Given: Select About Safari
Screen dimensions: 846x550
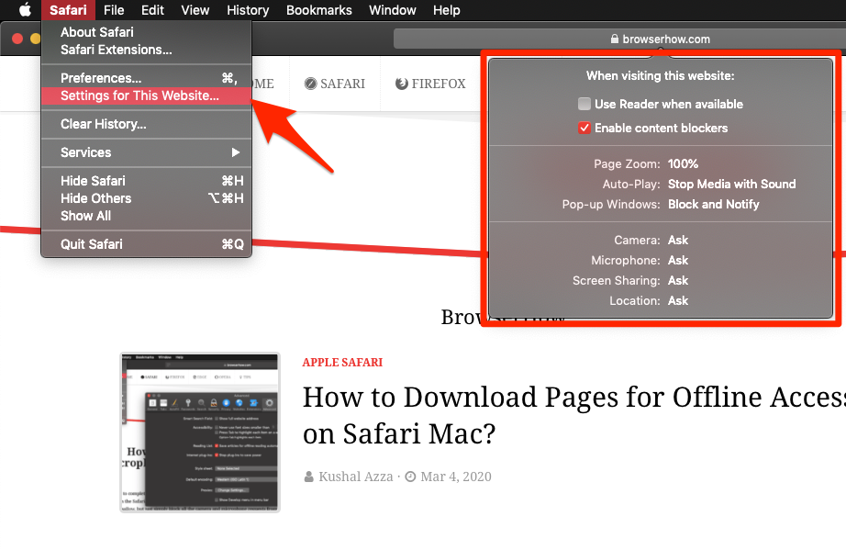Looking at the screenshot, I should coord(146,32).
